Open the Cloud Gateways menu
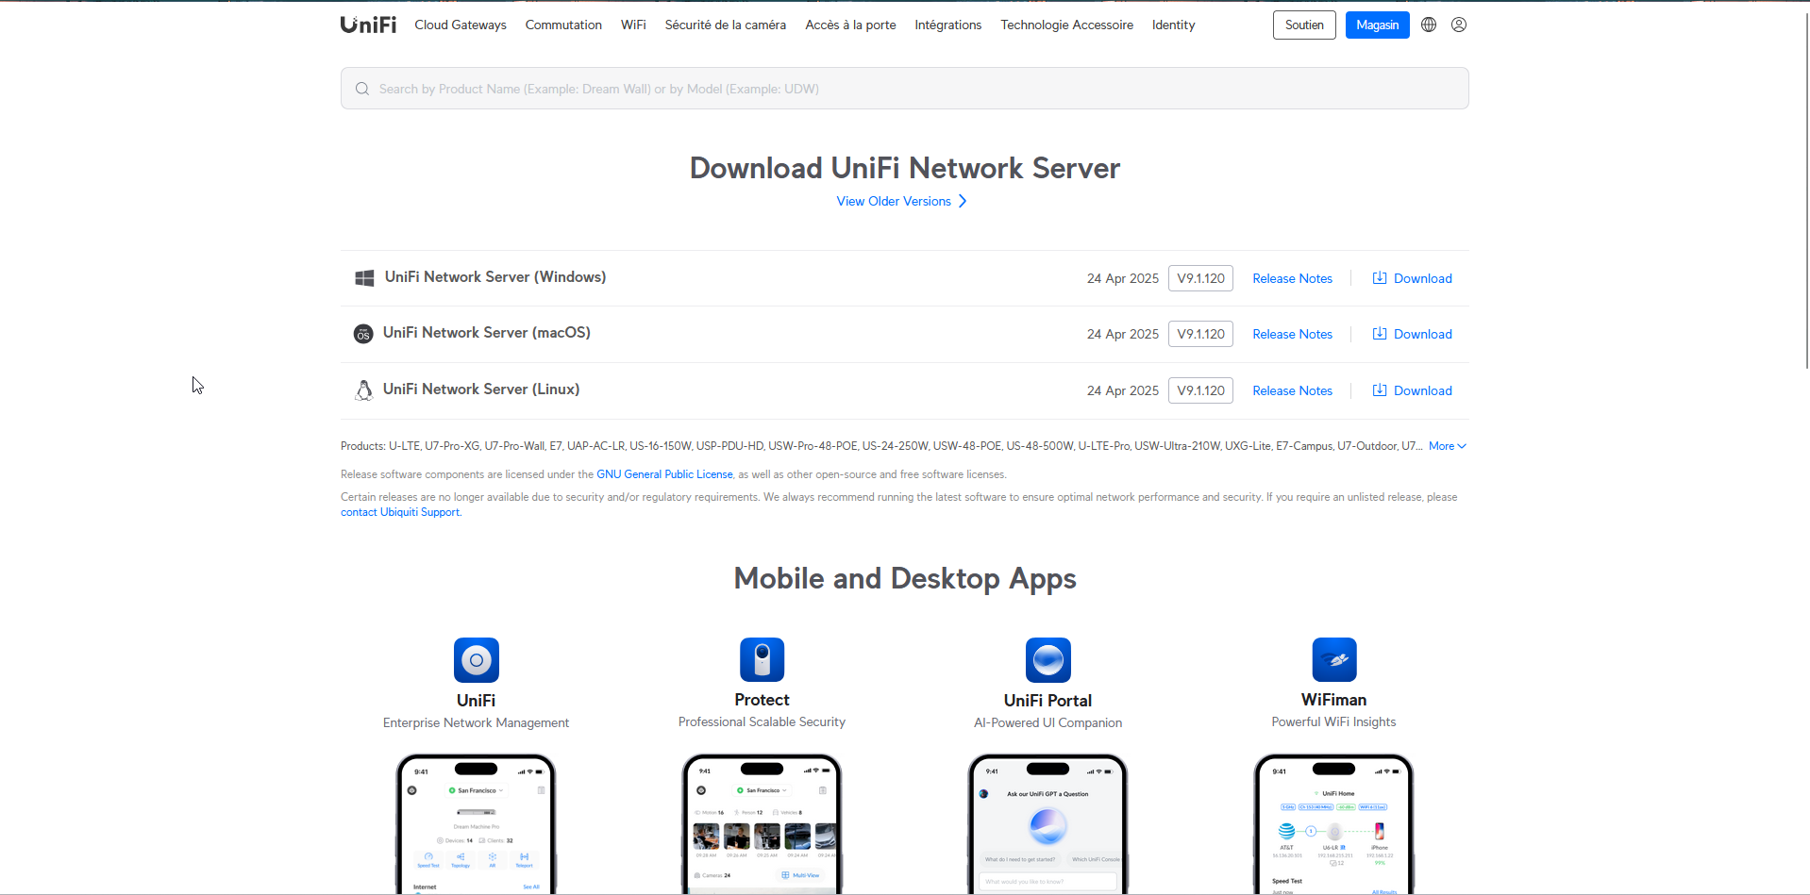 click(x=461, y=25)
